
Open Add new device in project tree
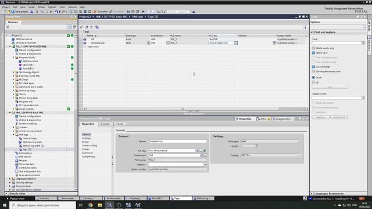[x=24, y=39]
